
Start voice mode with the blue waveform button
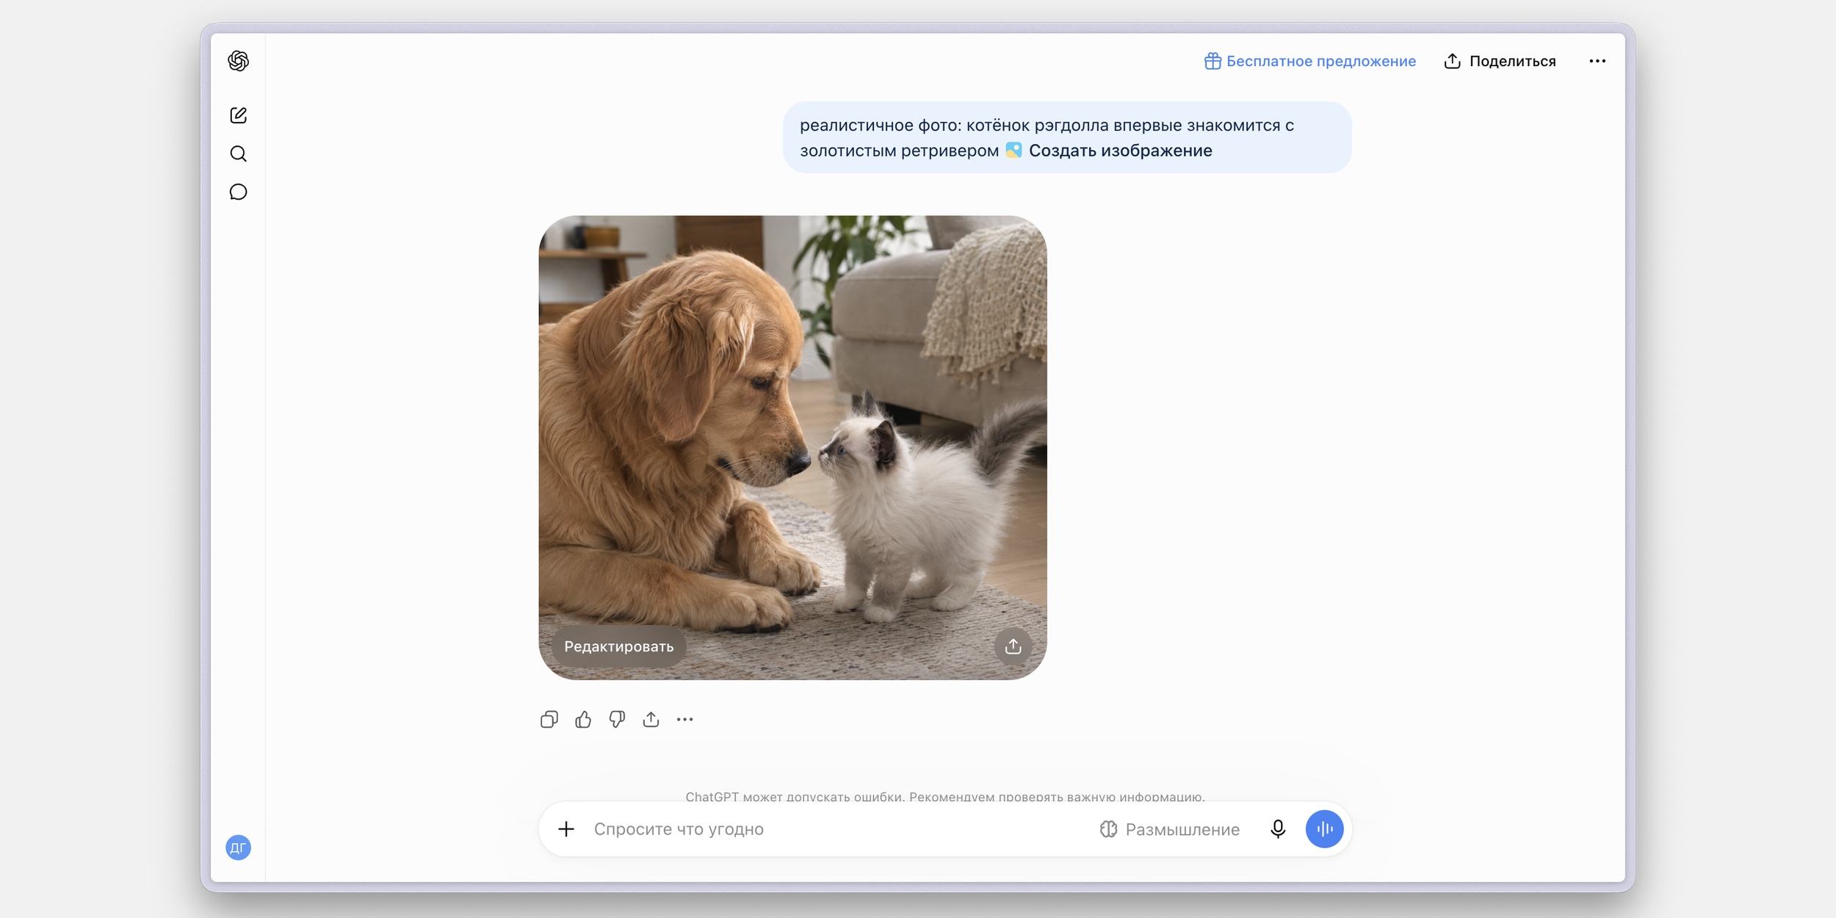[x=1325, y=829]
